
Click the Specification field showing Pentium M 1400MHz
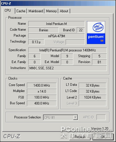point(68,50)
